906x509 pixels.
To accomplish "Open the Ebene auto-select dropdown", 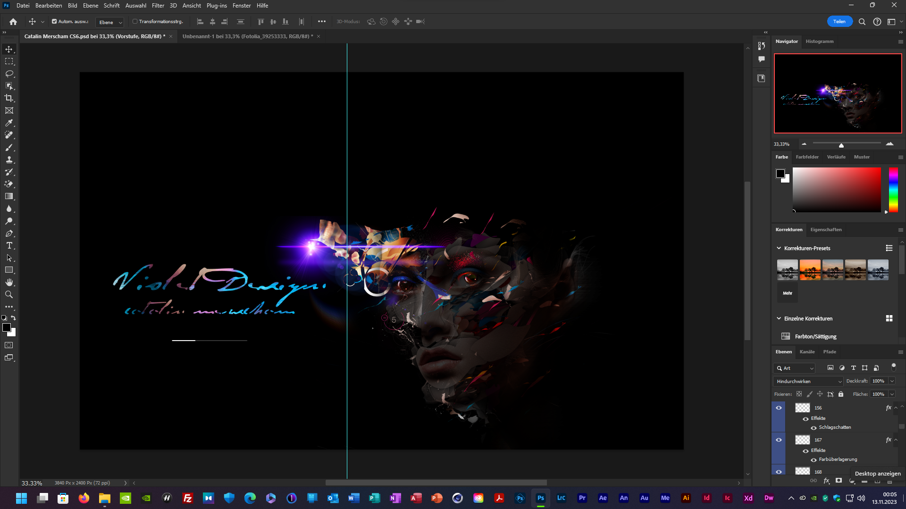I will coord(110,22).
